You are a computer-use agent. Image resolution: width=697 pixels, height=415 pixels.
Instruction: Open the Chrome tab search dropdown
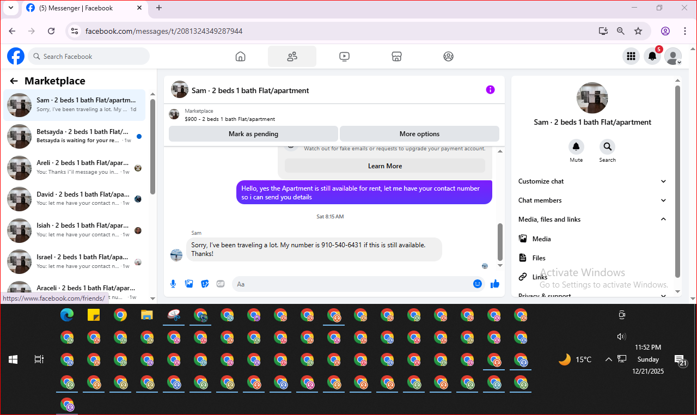pos(11,8)
